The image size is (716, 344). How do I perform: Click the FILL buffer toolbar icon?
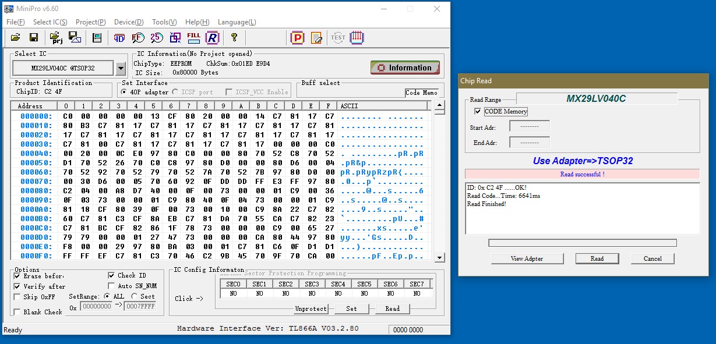click(194, 38)
